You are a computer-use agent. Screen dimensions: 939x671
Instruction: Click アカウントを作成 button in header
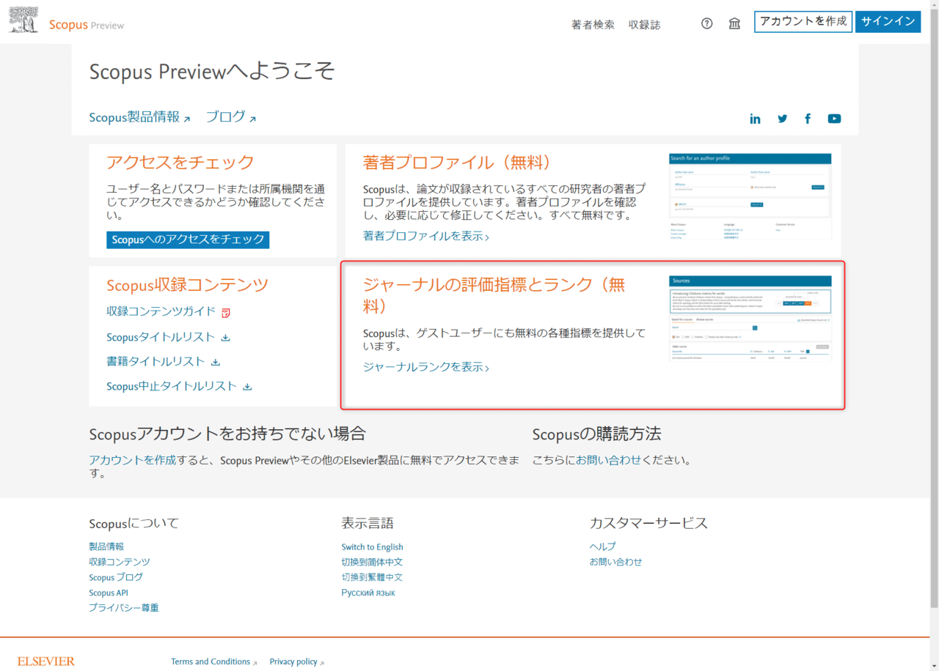coord(803,21)
